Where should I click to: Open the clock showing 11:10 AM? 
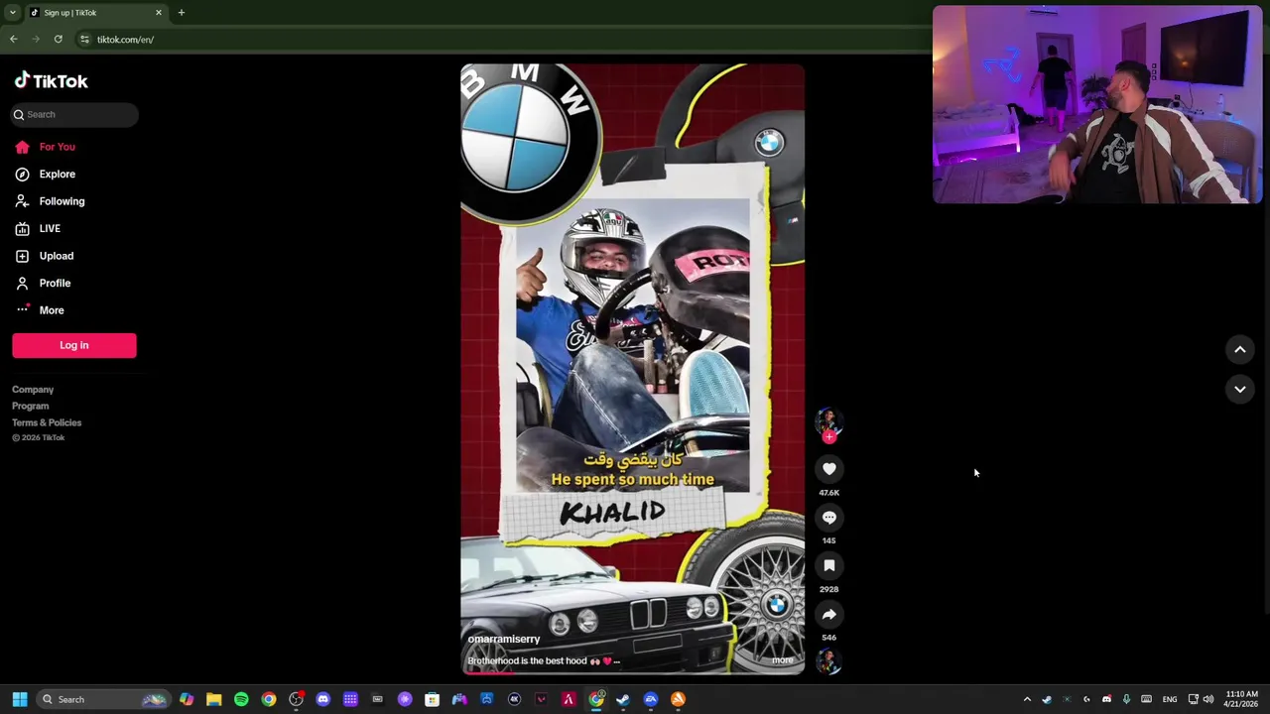pos(1241,699)
